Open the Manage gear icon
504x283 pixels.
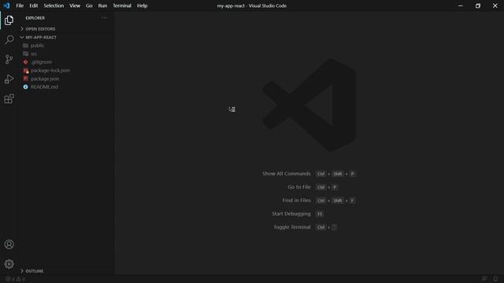click(x=9, y=264)
